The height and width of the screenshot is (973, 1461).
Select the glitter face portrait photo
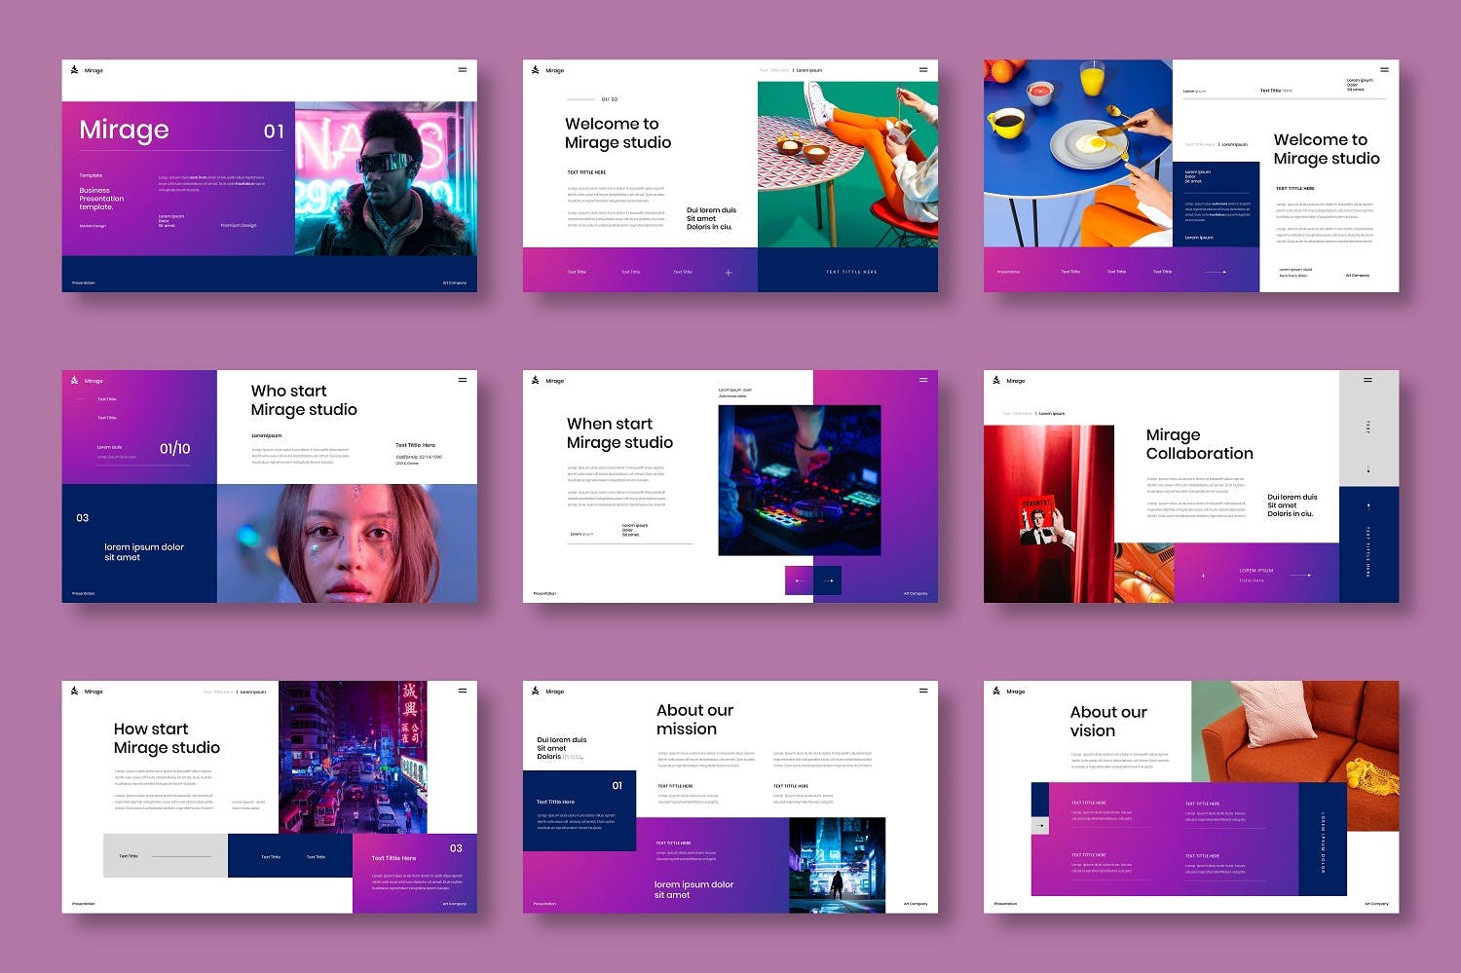(x=347, y=543)
